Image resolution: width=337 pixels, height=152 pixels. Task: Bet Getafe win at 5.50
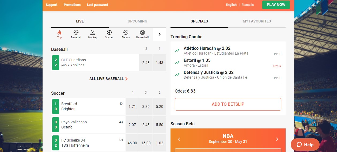click(160, 125)
